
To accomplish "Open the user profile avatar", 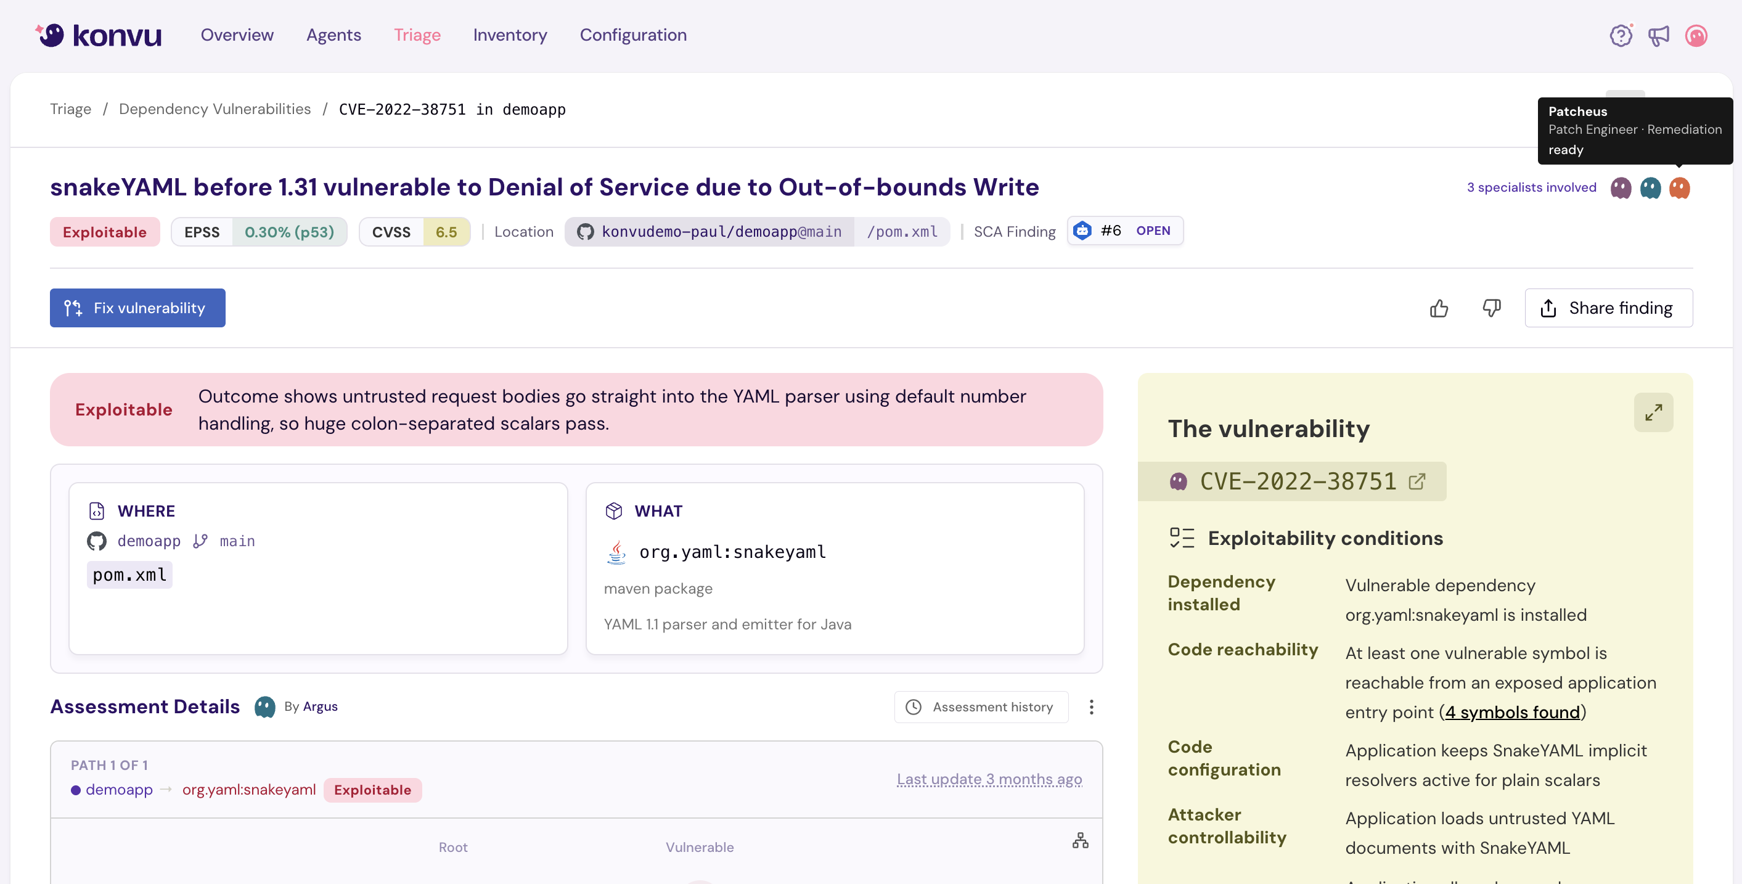I will point(1696,35).
